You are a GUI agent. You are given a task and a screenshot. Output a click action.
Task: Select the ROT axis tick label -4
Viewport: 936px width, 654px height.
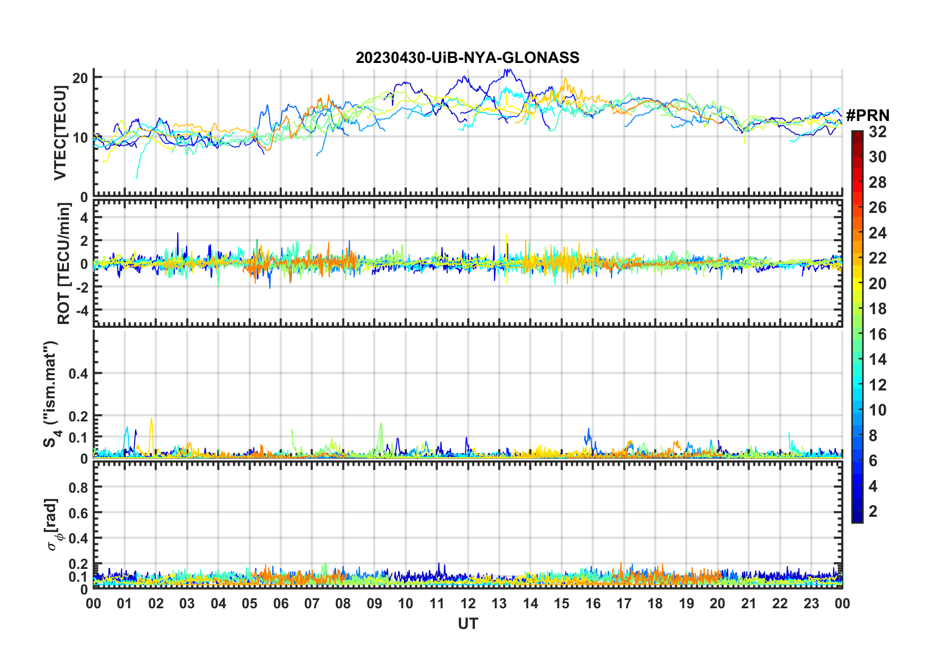coord(82,311)
